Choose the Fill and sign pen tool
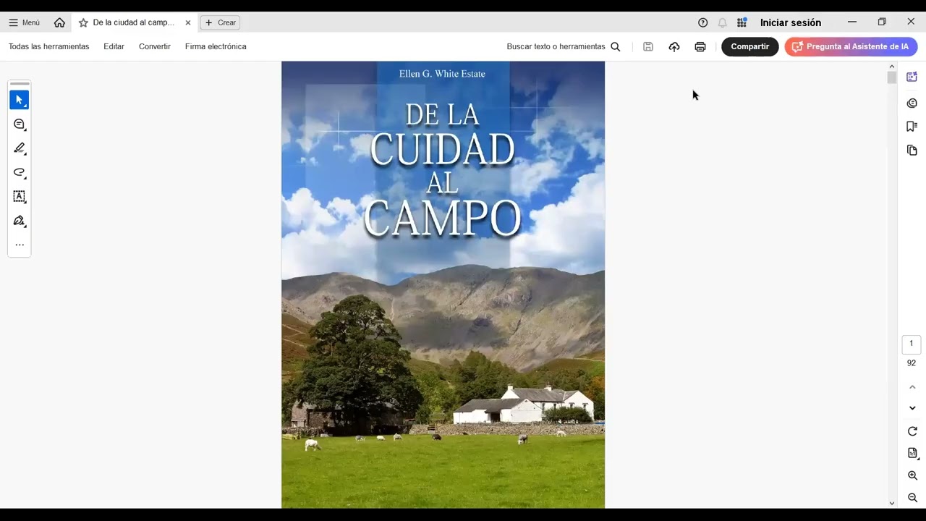 tap(20, 221)
